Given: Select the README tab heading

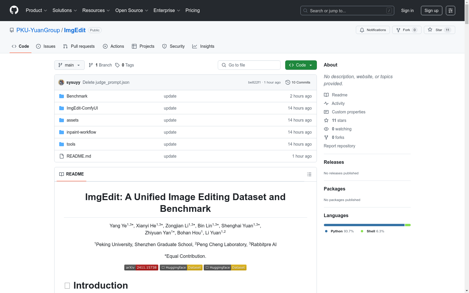Looking at the screenshot, I should [x=72, y=174].
